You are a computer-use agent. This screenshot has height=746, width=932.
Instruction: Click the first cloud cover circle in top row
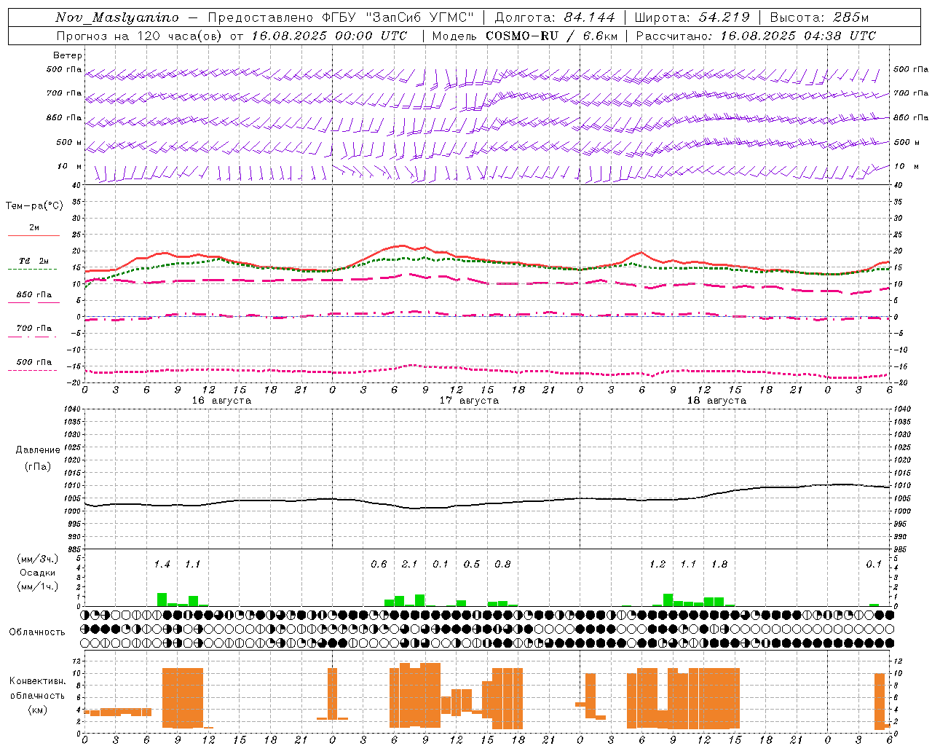(85, 615)
